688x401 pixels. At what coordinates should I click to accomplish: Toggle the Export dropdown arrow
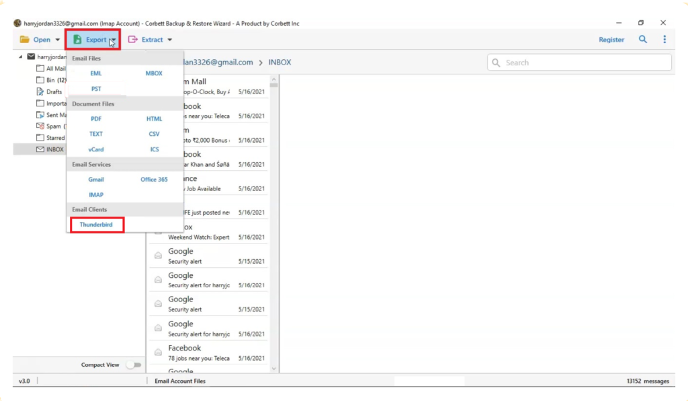click(113, 40)
